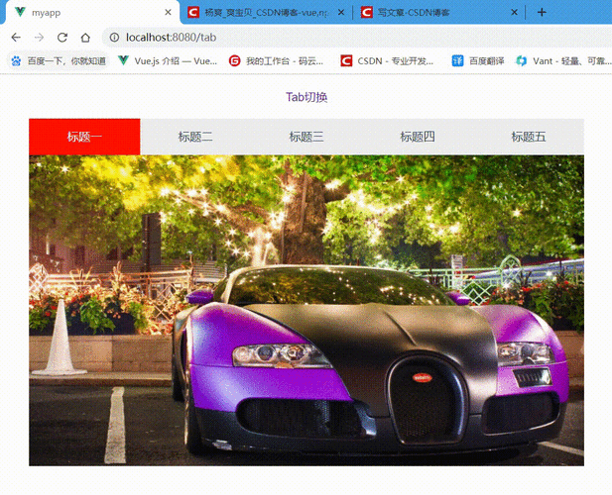Close the 写文章-CSDN博客 tab

[514, 13]
